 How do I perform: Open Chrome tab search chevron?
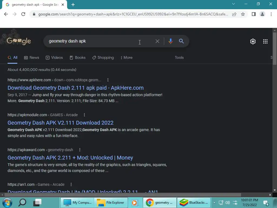coord(233,4)
